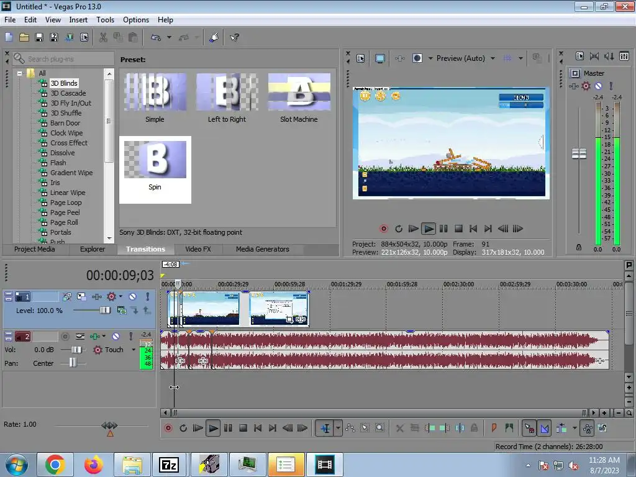Open the edit tool selection dropdown arrow

338,428
